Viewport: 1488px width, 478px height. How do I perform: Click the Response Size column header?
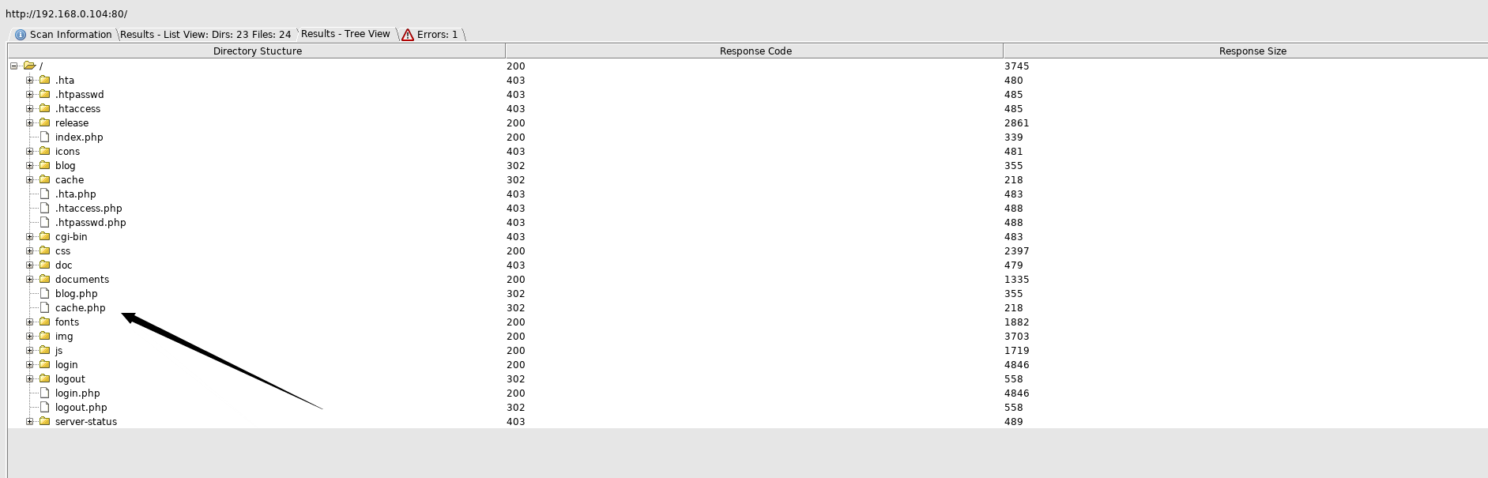(x=1252, y=51)
